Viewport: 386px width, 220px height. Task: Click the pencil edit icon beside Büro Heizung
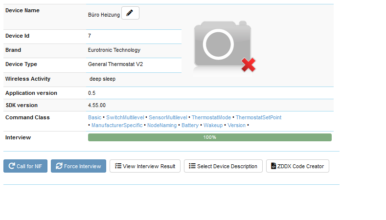(130, 13)
